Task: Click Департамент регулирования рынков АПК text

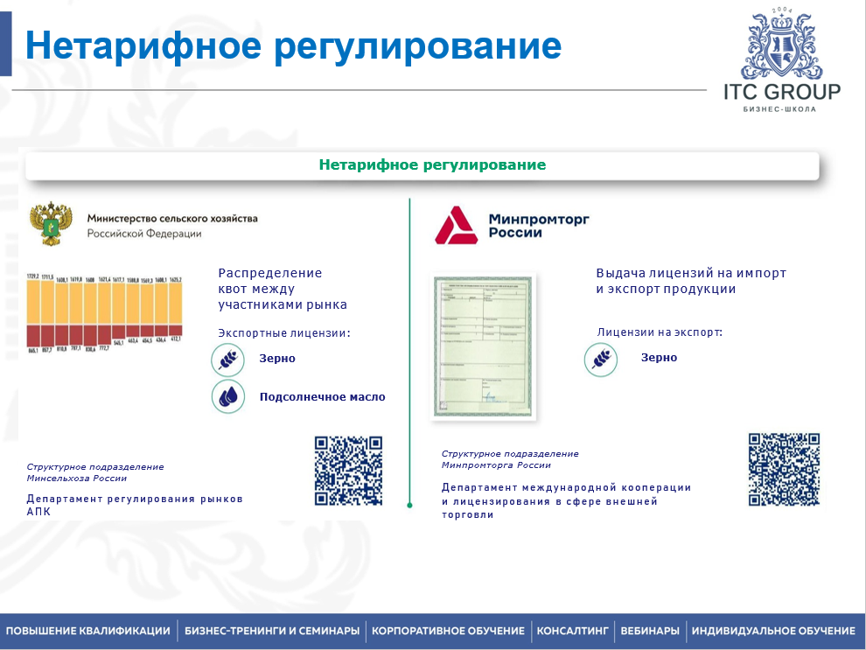Action: tap(135, 505)
